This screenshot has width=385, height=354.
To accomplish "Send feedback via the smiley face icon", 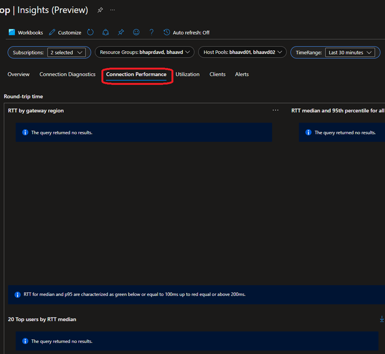I will pyautogui.click(x=136, y=32).
